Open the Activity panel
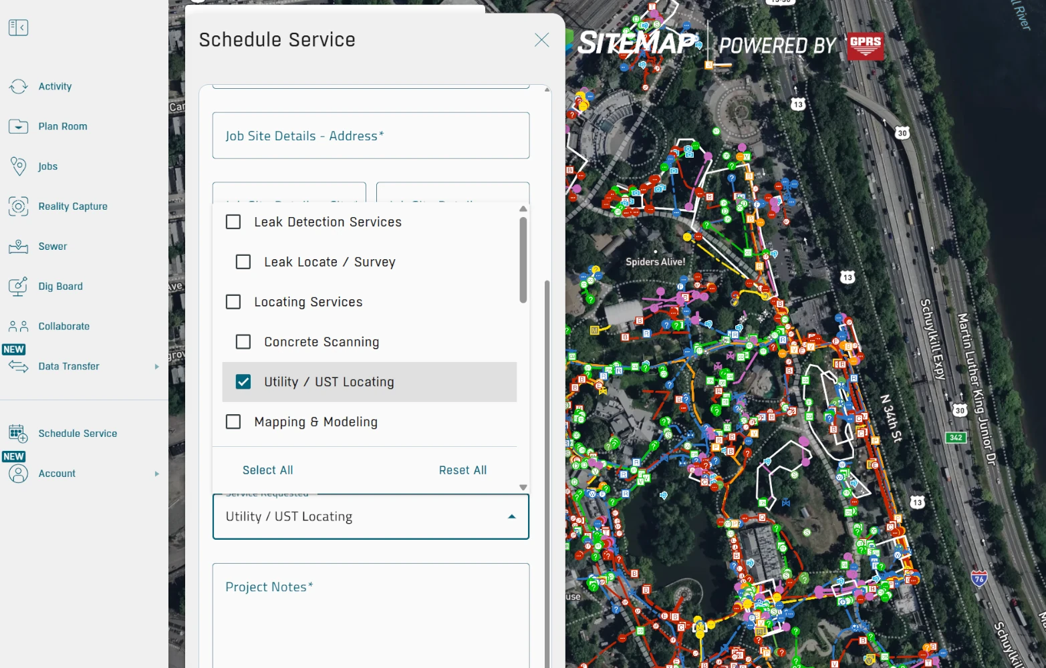The height and width of the screenshot is (668, 1046). [55, 86]
